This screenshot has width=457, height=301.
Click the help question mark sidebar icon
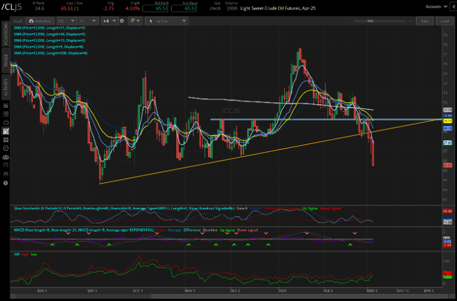tap(5, 183)
